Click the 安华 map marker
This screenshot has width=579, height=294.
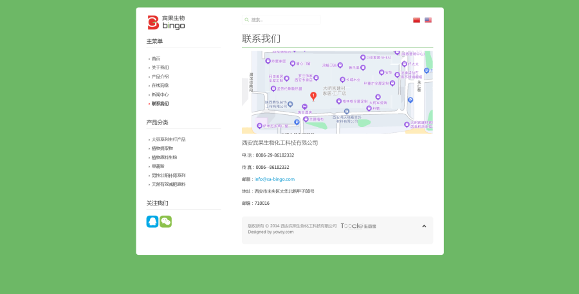(x=381, y=73)
